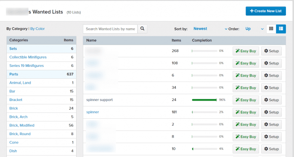294x157 pixels.
Task: Open Setup for the spinner list
Action: (x=272, y=112)
